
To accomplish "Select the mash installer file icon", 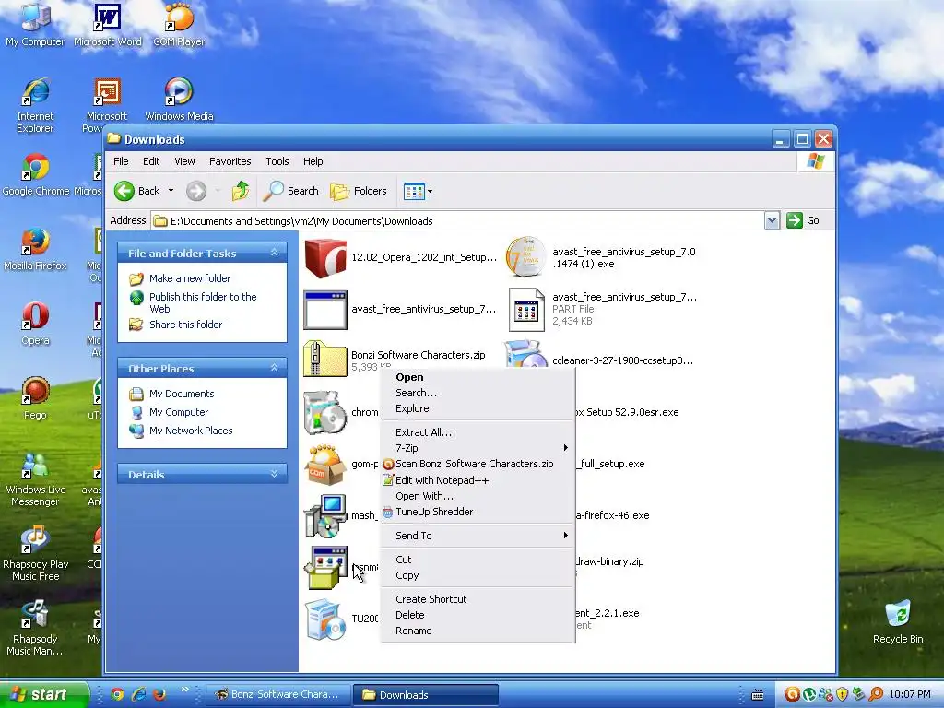I will click(x=325, y=515).
